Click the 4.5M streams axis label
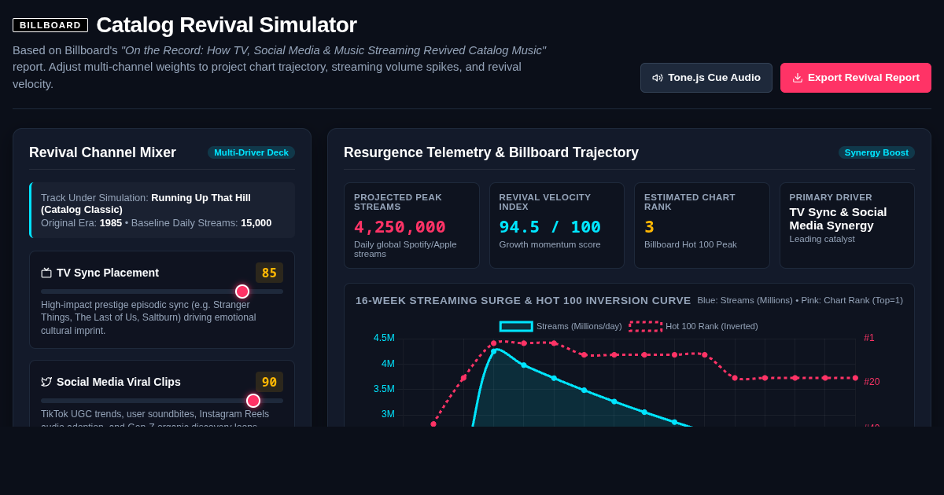Screen dimensions: 944x495 [384, 338]
